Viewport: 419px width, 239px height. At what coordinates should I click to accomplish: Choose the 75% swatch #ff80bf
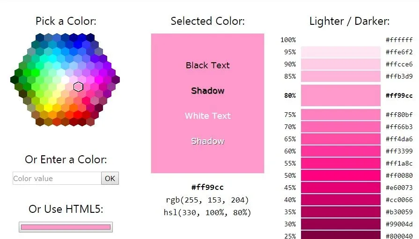(341, 115)
